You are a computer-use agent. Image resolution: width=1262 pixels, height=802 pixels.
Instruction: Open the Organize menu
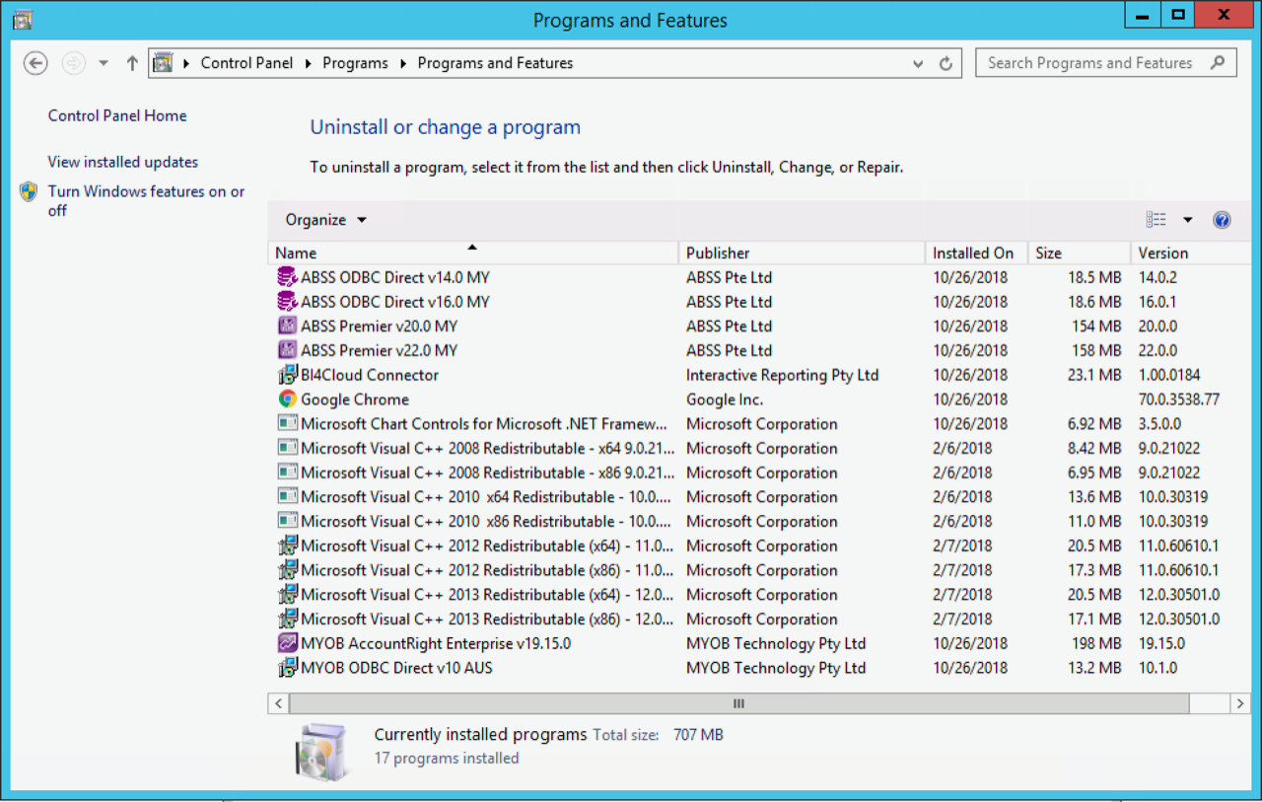coord(325,220)
